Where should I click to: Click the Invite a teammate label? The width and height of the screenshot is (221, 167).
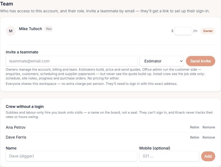pyautogui.click(x=22, y=52)
